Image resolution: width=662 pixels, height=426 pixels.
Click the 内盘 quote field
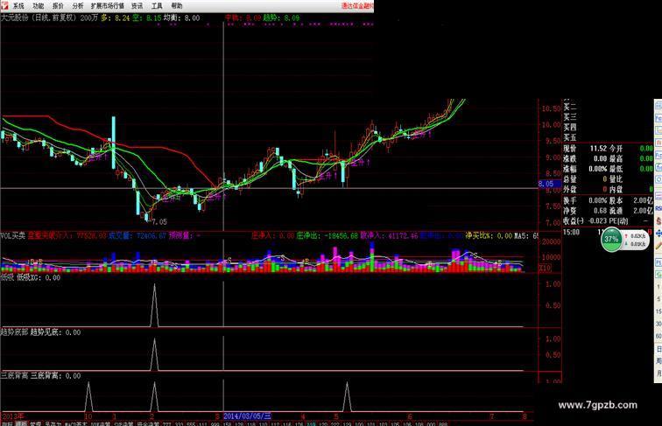coord(630,189)
